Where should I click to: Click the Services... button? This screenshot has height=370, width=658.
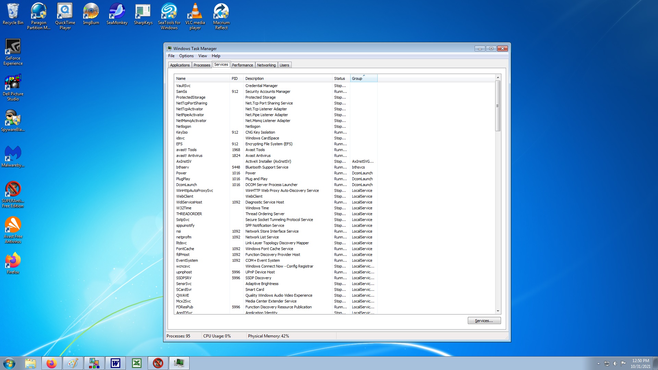(x=484, y=320)
